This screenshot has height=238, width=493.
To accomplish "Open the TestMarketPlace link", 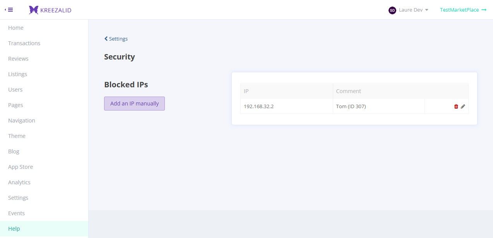I will pyautogui.click(x=463, y=10).
